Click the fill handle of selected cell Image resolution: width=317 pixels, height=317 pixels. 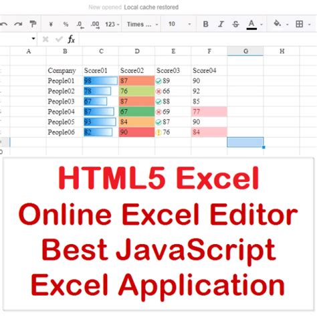(x=263, y=147)
